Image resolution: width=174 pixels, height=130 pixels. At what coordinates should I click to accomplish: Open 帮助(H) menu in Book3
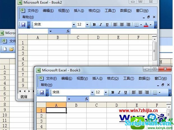coord(47,85)
